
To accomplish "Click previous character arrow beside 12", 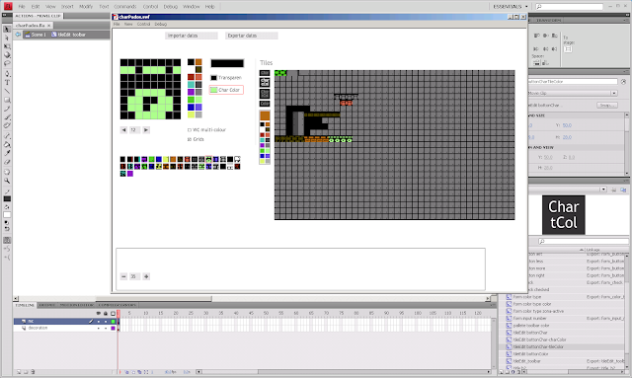I will click(x=123, y=130).
